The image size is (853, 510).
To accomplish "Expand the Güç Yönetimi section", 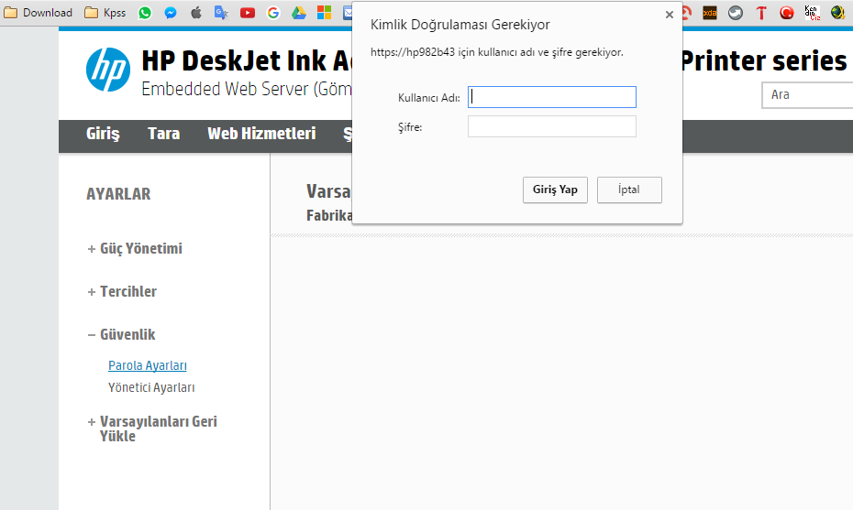I will pos(135,249).
